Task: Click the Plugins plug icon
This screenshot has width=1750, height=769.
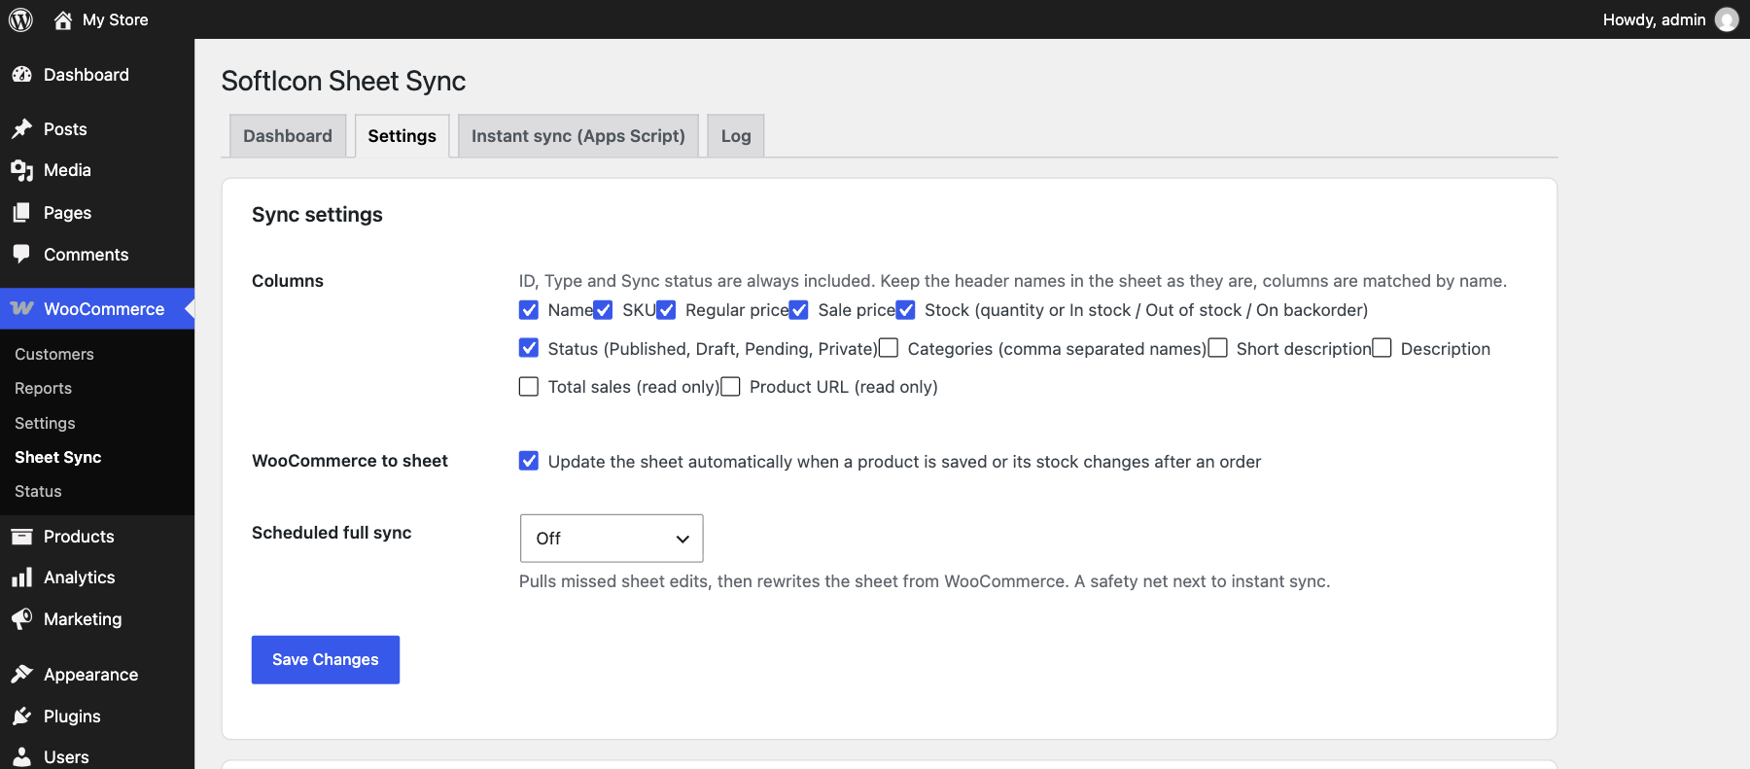Action: pyautogui.click(x=21, y=717)
